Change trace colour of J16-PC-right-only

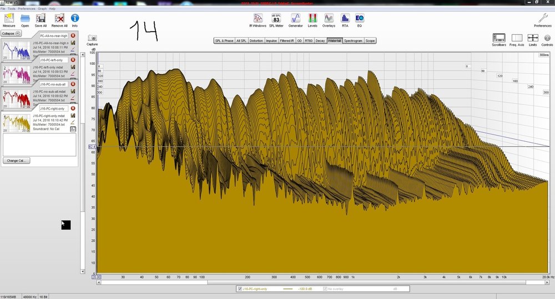(x=73, y=122)
